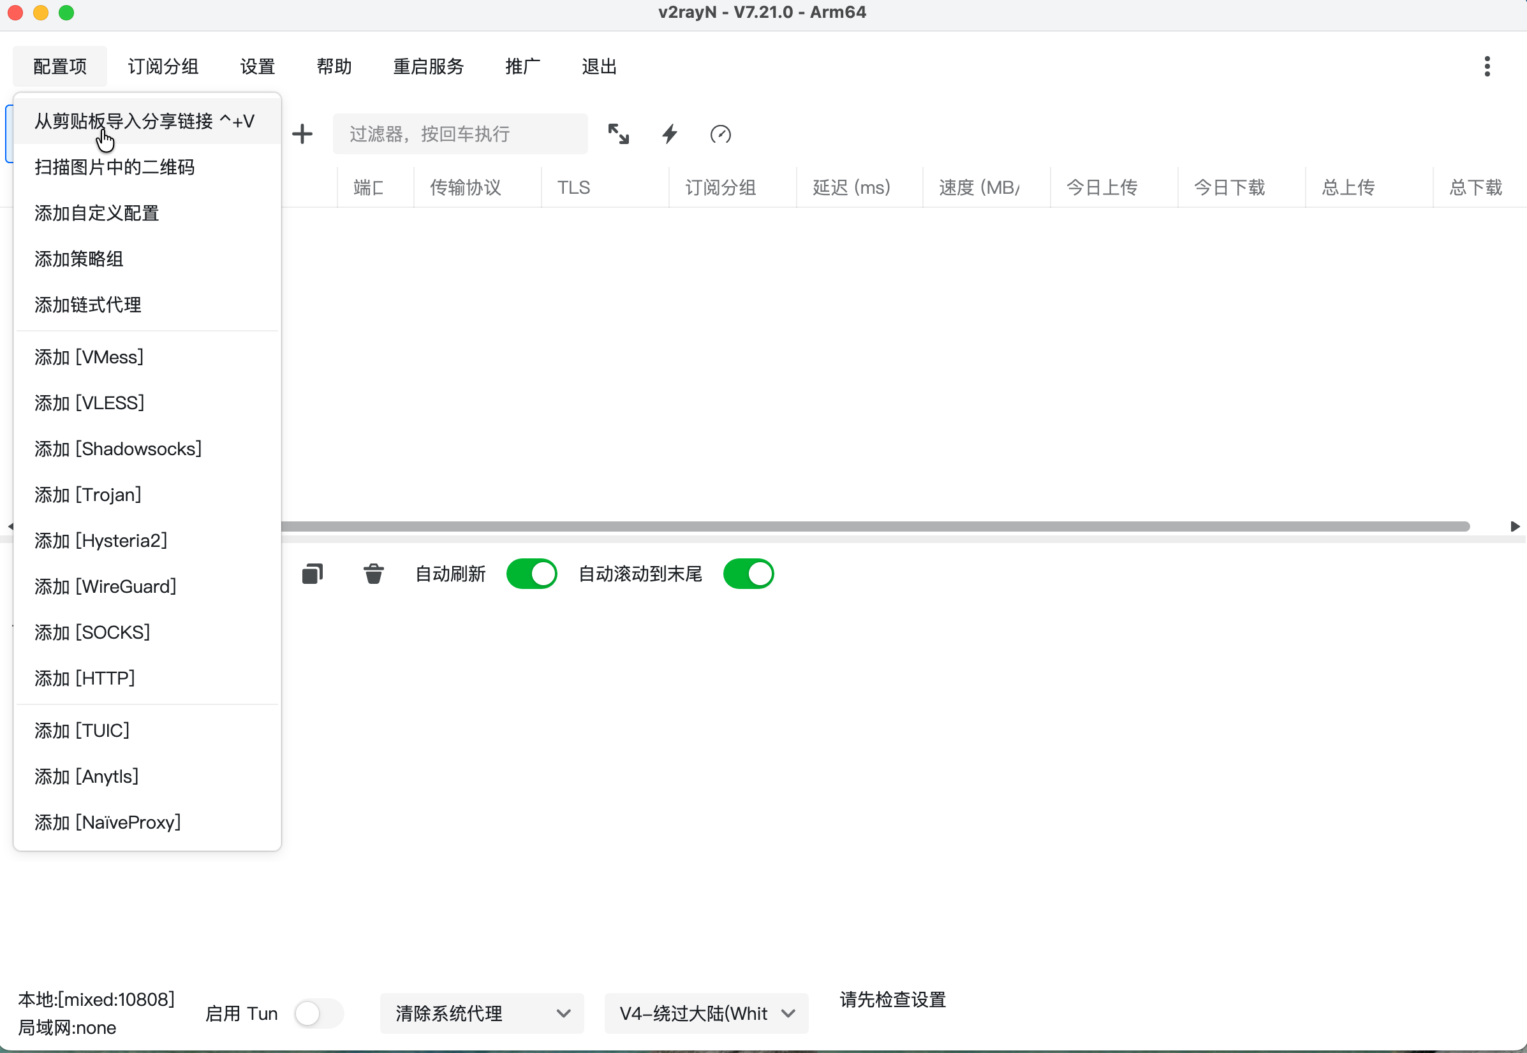Click the 订阅分组 column header

pyautogui.click(x=732, y=187)
